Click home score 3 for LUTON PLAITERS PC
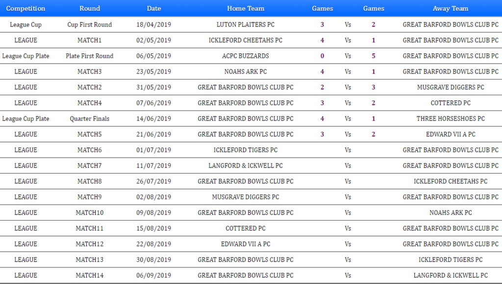This screenshot has height=284, width=502. (323, 24)
